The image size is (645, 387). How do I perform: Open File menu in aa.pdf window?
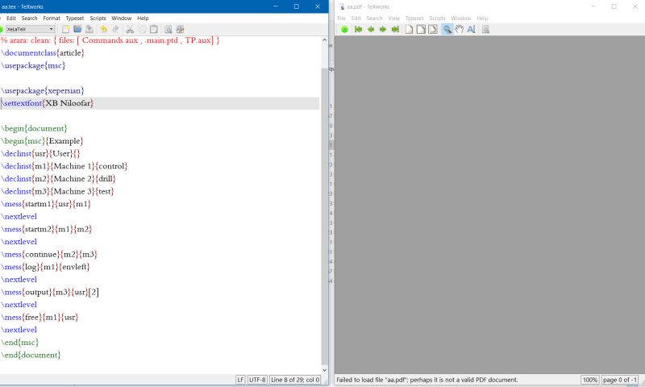[x=341, y=18]
